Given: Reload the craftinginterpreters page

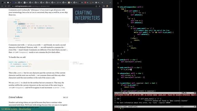Looking at the screenshot, I should 9,6.
